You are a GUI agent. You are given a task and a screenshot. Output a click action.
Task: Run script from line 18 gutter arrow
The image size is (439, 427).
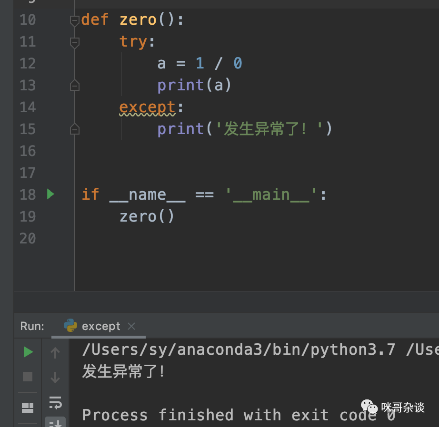pos(50,194)
